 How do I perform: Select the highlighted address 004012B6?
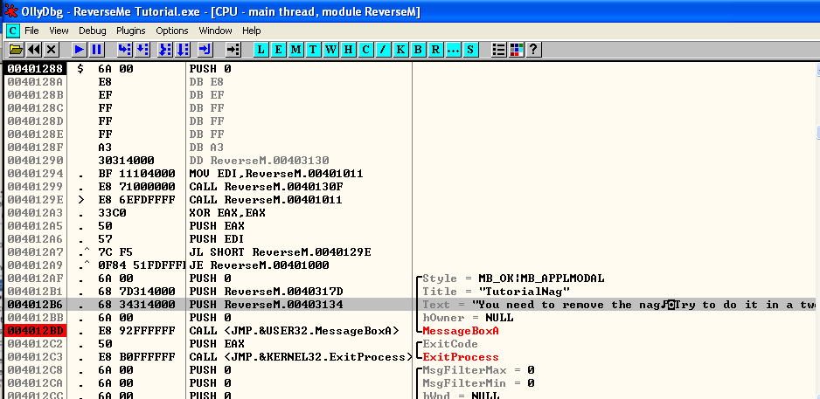point(36,305)
